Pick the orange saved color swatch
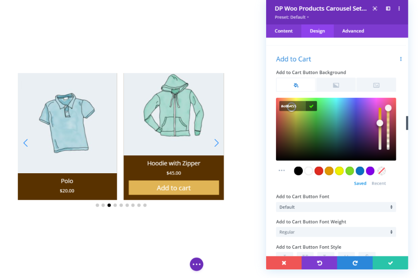 [329, 171]
